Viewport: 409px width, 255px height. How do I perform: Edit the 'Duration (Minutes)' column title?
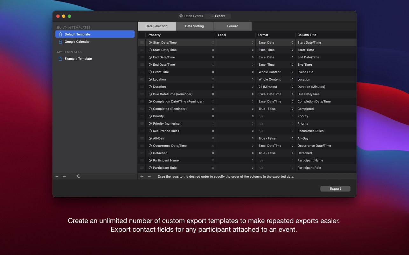point(311,87)
